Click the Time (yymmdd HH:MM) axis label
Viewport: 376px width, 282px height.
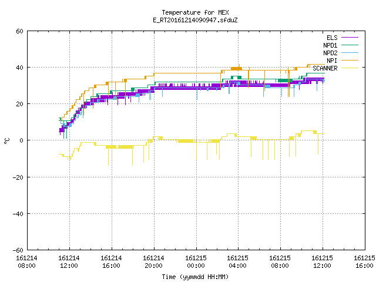point(195,277)
